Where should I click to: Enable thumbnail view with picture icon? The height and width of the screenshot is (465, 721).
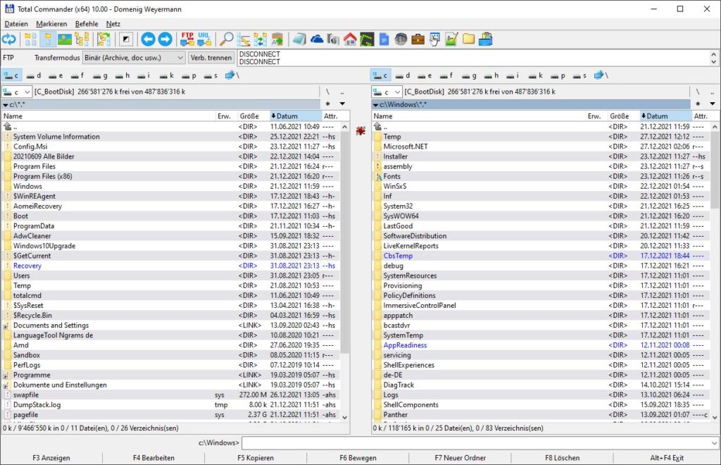65,39
